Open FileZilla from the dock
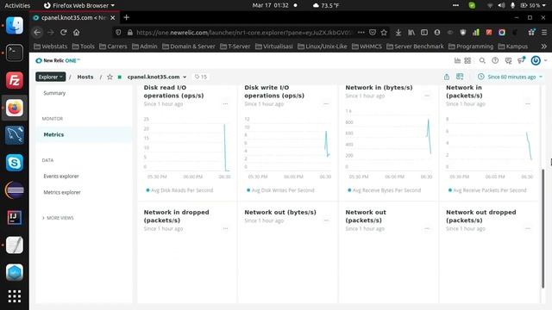 15,80
